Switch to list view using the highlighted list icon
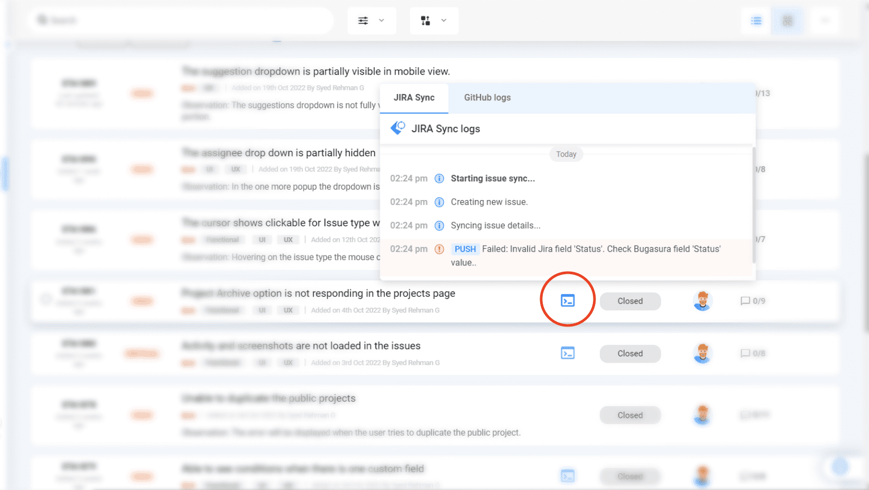The image size is (869, 490). [755, 20]
